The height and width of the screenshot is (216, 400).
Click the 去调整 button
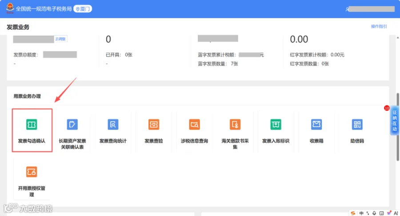(60, 39)
